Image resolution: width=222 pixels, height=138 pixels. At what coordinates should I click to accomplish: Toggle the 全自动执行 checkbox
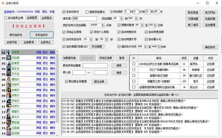pyautogui.click(x=64, y=12)
